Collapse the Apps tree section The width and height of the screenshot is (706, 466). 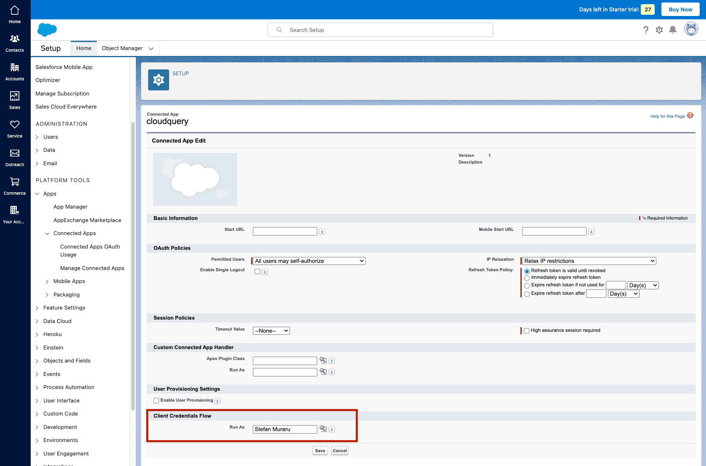tap(37, 194)
